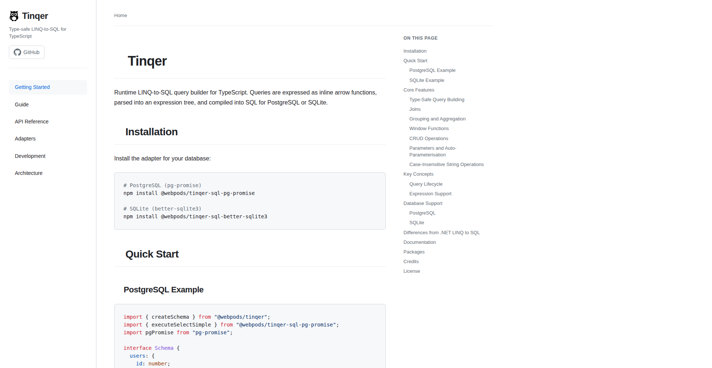The width and height of the screenshot is (712, 368).
Task: Navigate to the Development section
Action: (30, 156)
